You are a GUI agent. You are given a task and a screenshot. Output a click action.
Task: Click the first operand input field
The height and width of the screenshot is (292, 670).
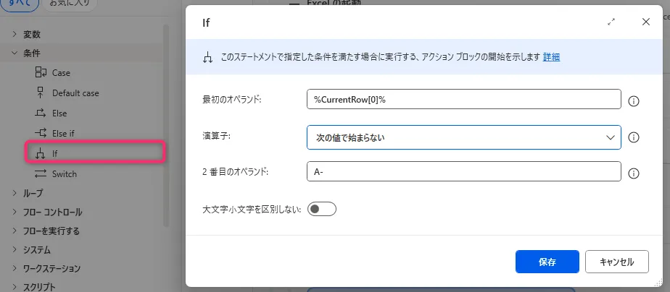point(464,100)
